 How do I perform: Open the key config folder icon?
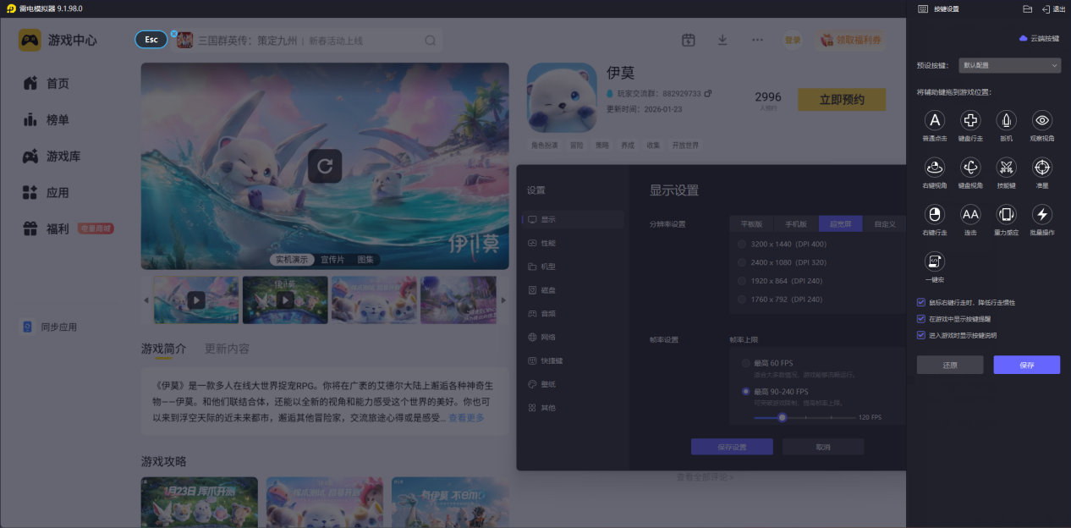(1027, 8)
